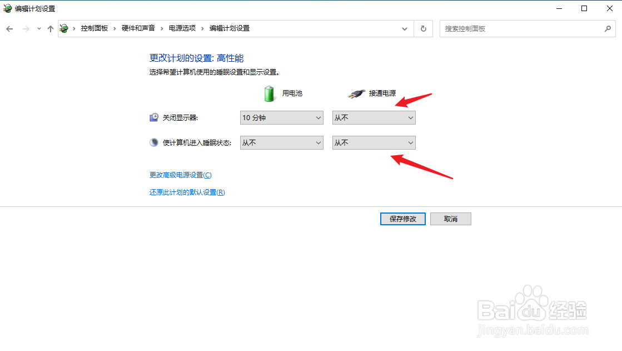Expand the address bar history dropdown arrow
The width and height of the screenshot is (622, 351).
(404, 28)
